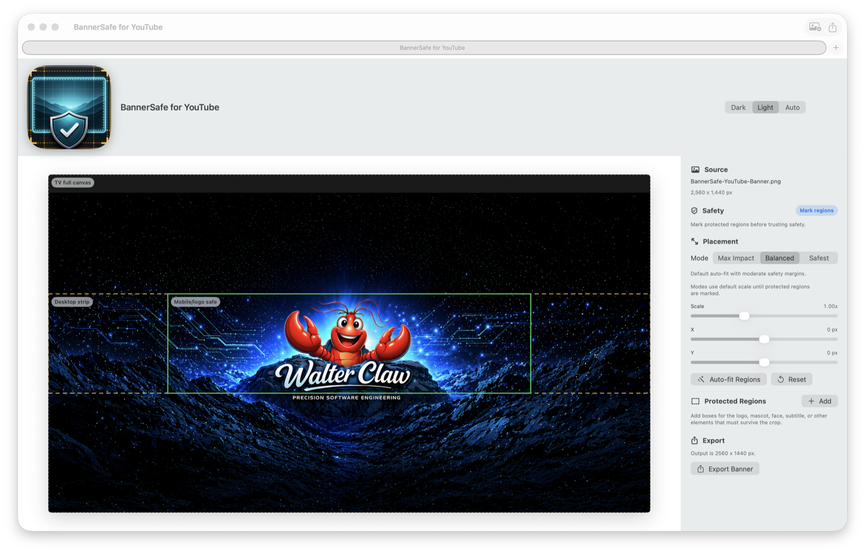865x553 pixels.
Task: Click the 'Precision Software Engineering' tagline
Action: coord(346,397)
